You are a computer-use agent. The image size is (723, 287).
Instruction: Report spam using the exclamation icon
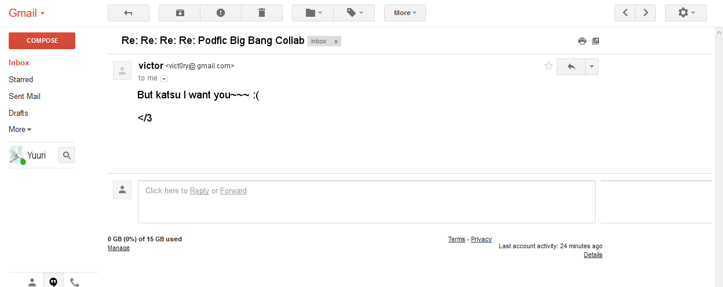[x=221, y=13]
